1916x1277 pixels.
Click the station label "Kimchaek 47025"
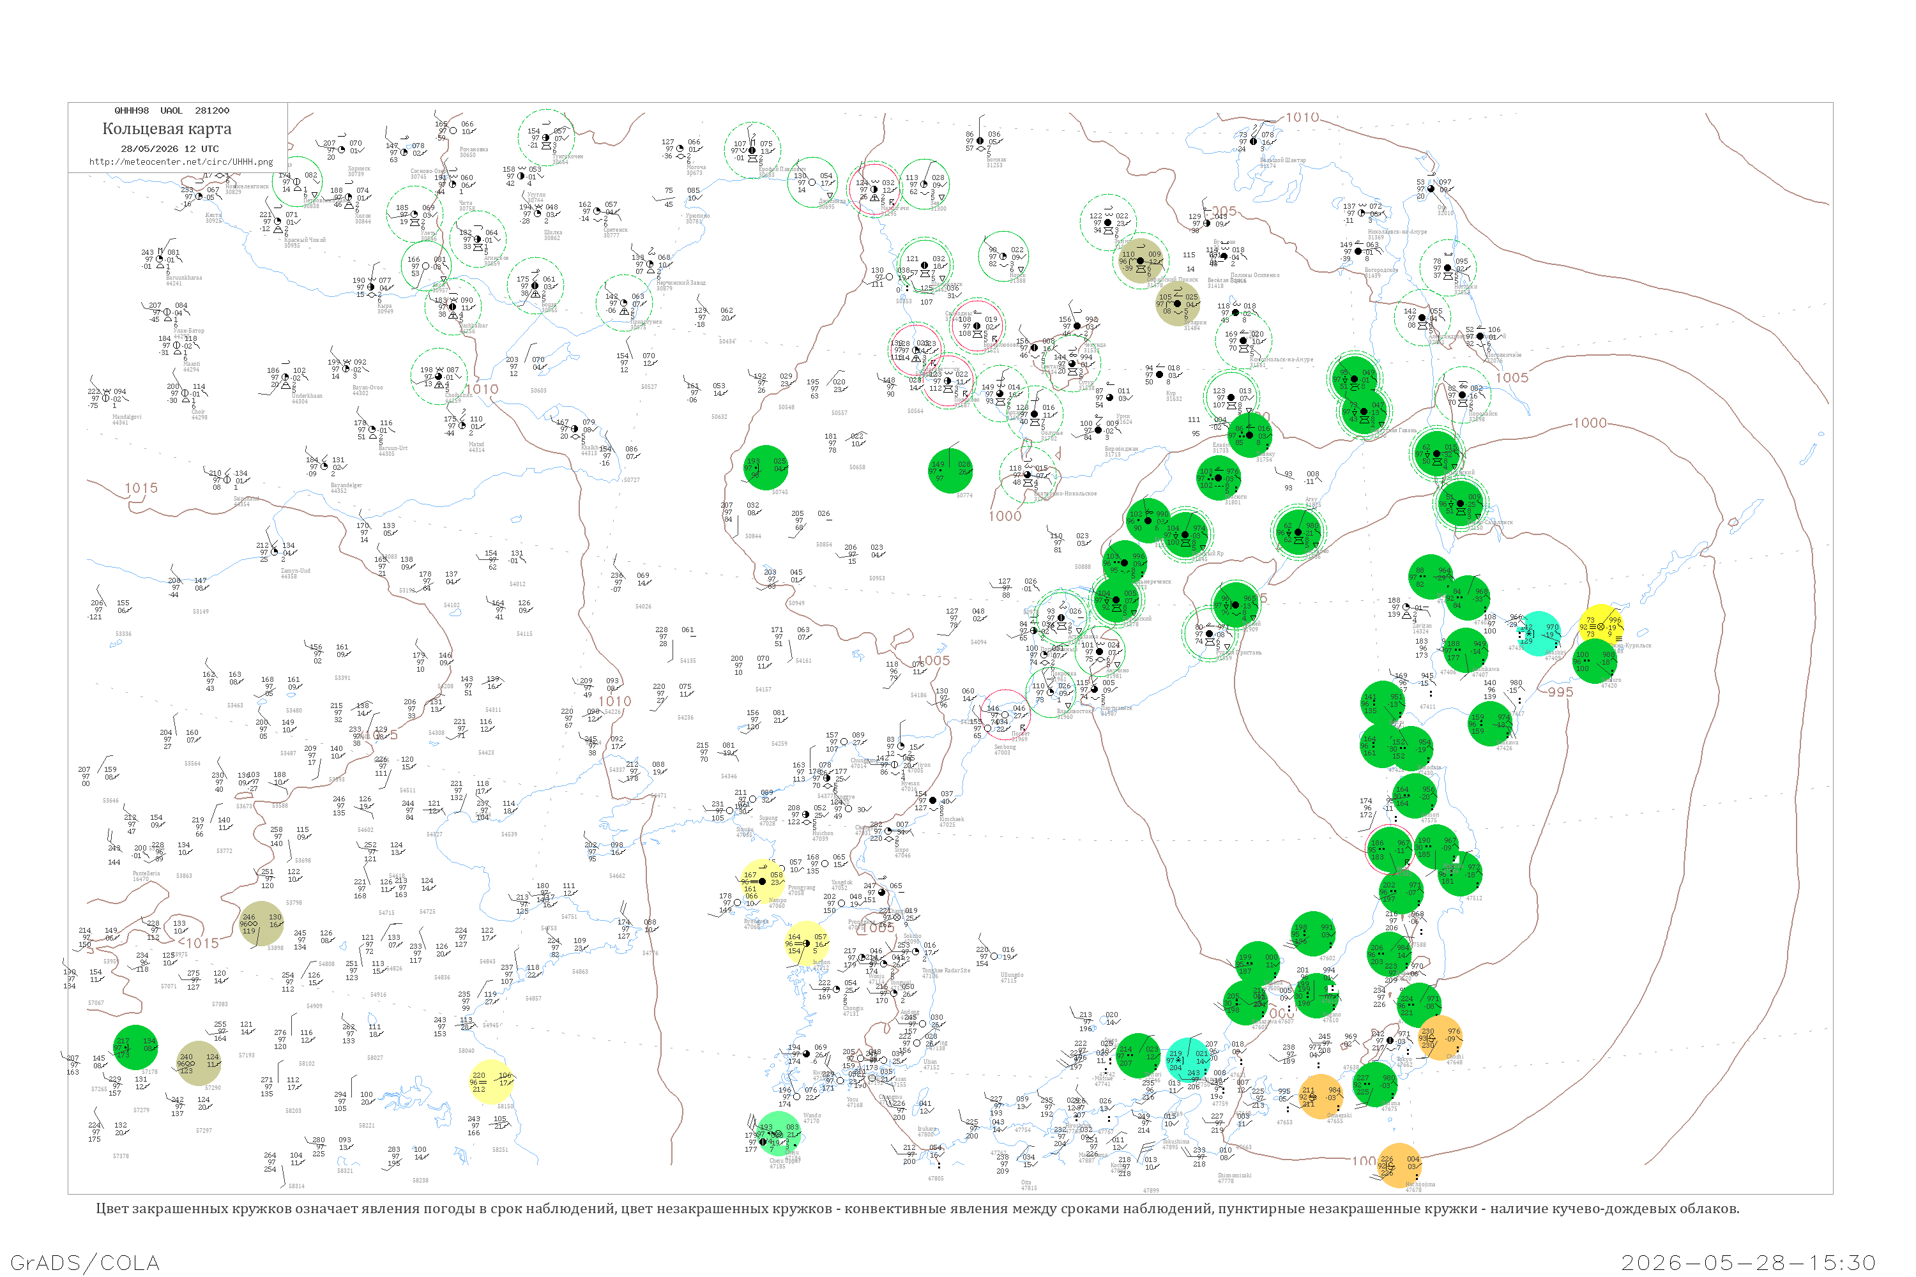952,822
